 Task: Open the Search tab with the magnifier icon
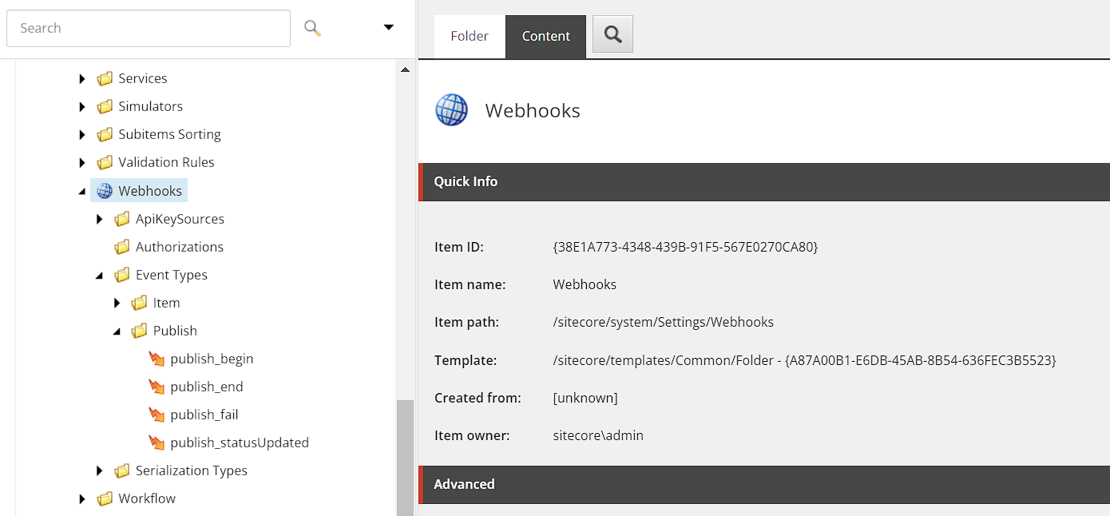612,34
